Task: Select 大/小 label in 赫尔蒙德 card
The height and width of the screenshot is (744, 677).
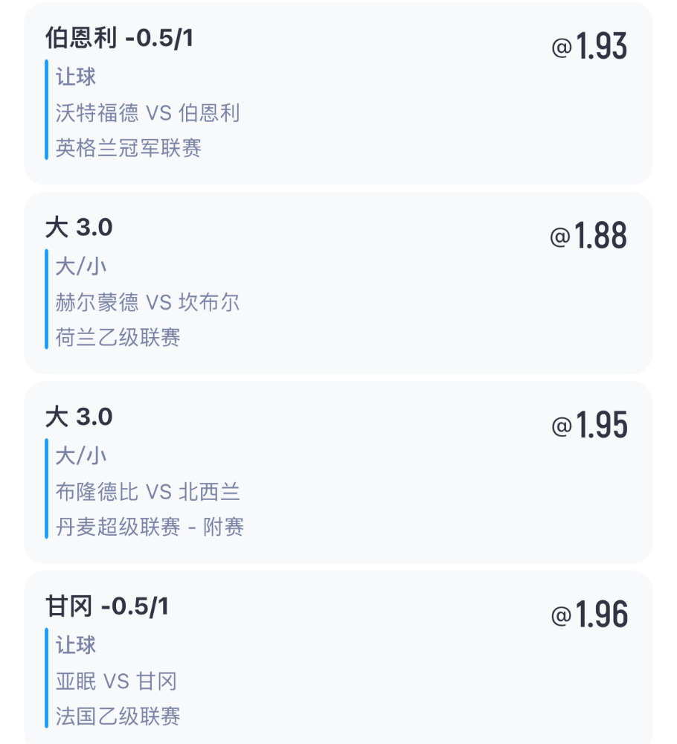Action: pyautogui.click(x=80, y=266)
